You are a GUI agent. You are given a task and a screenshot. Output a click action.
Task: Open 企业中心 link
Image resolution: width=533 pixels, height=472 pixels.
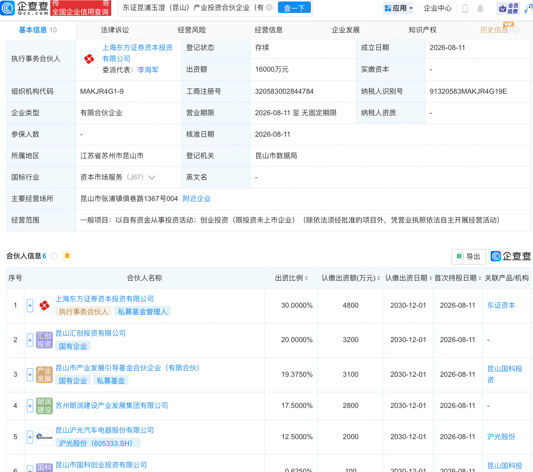tap(437, 8)
